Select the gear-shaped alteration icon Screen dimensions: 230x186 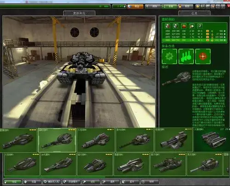click(x=169, y=56)
